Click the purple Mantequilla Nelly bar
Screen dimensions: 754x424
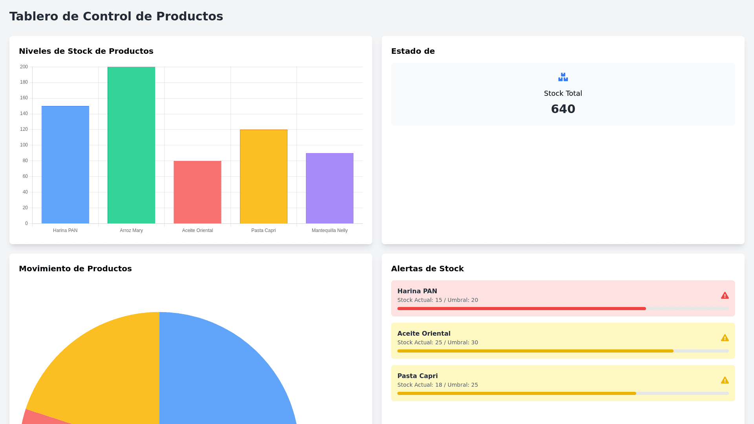(x=329, y=188)
